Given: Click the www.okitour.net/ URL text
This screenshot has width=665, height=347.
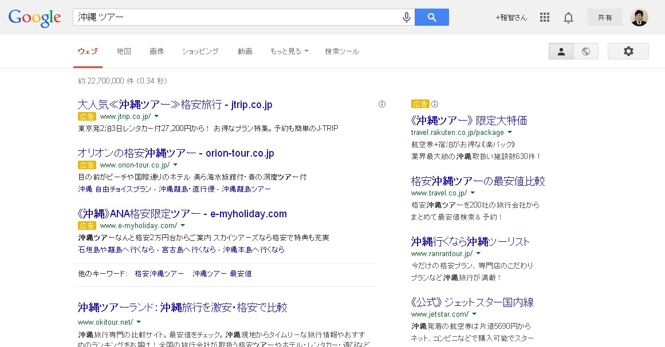Looking at the screenshot, I should click(105, 322).
